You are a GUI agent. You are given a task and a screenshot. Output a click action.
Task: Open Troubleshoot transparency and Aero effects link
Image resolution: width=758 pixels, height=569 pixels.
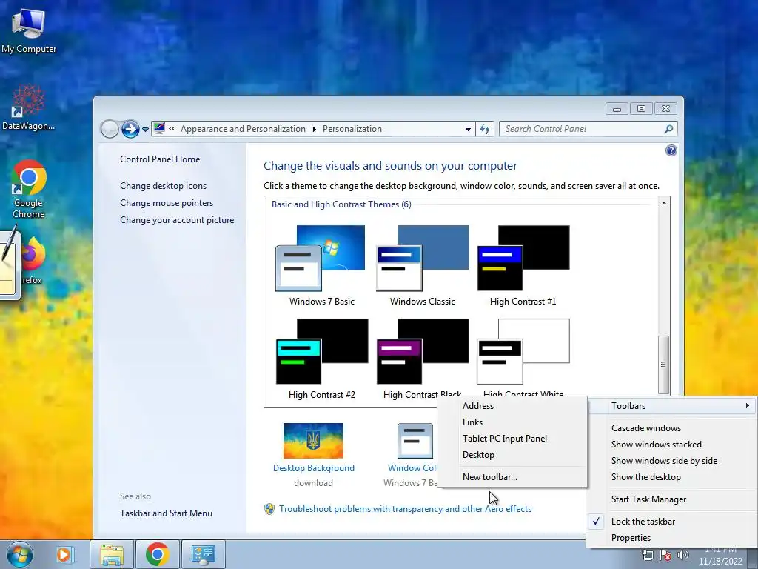click(x=405, y=509)
